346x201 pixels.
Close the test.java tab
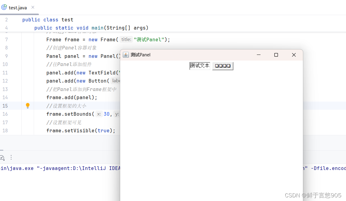click(33, 7)
